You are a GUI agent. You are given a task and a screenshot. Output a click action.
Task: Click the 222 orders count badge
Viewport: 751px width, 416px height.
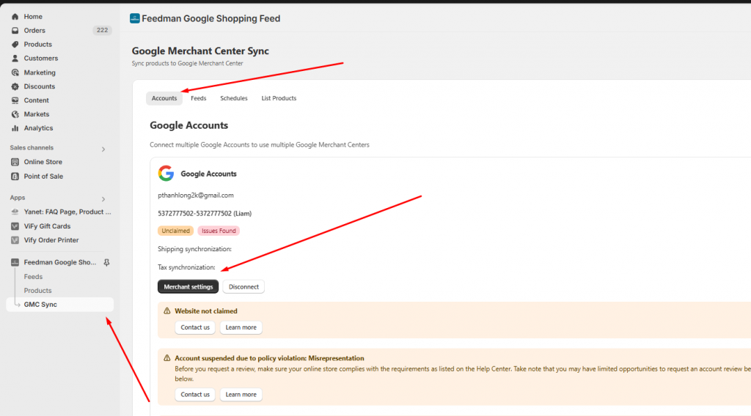(x=102, y=30)
